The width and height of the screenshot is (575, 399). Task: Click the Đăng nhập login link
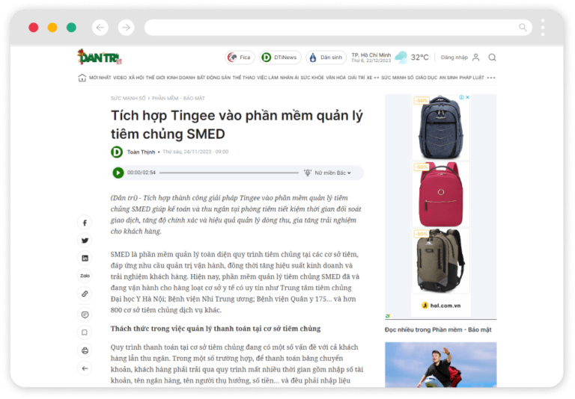454,58
